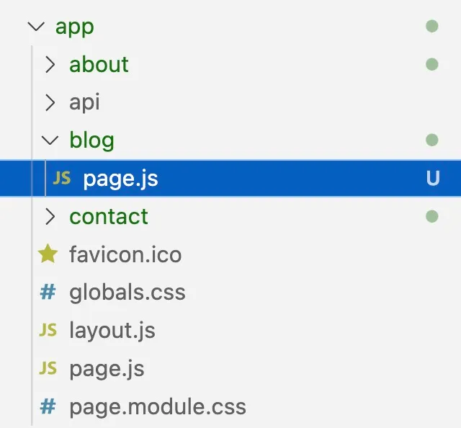The image size is (461, 428).
Task: Click the green status dot on blog folder
Action: click(432, 140)
